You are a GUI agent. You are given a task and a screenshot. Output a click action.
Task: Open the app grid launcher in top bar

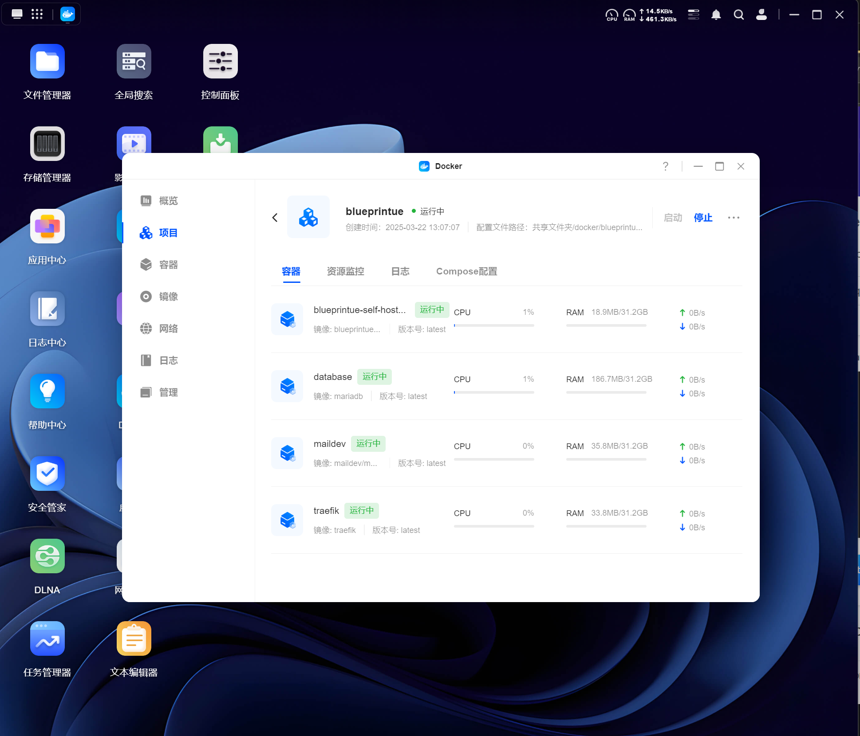click(37, 14)
